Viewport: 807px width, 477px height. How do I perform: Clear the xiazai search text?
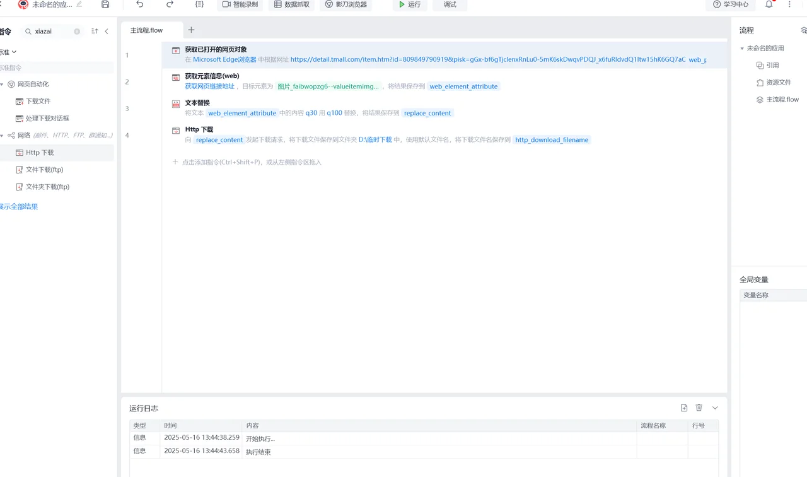point(77,32)
